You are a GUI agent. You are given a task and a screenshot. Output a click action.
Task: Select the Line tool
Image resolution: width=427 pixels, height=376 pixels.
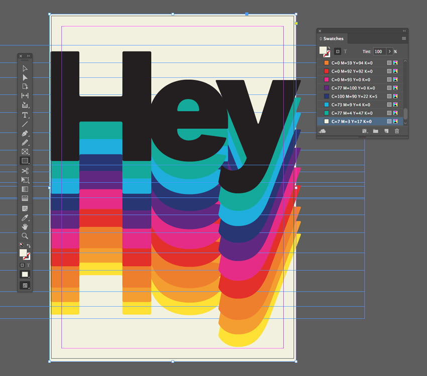[25, 124]
